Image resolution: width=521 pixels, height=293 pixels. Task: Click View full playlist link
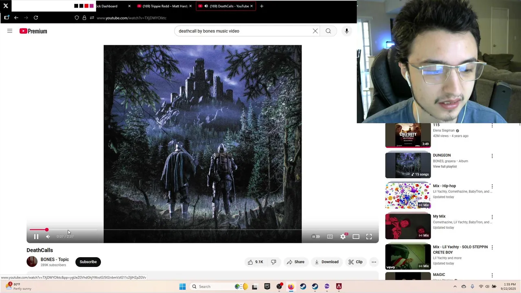click(445, 166)
